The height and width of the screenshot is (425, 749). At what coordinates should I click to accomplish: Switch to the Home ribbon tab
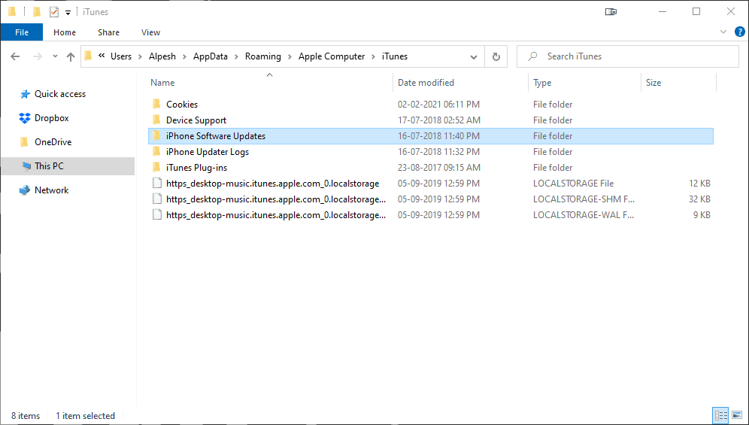[x=65, y=32]
